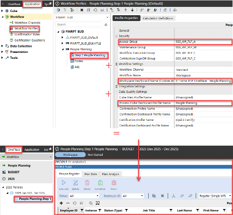
Task: Open the Employee ID dropdown
Action: pos(133,196)
